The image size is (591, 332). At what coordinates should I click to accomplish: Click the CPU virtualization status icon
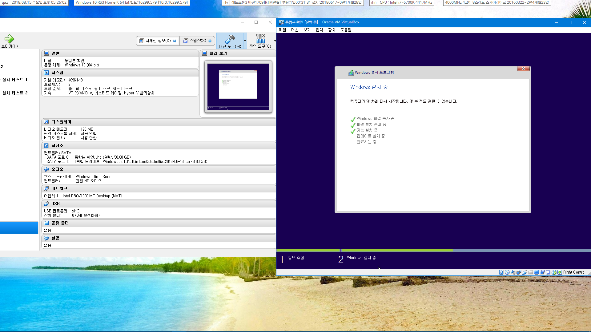(548, 272)
